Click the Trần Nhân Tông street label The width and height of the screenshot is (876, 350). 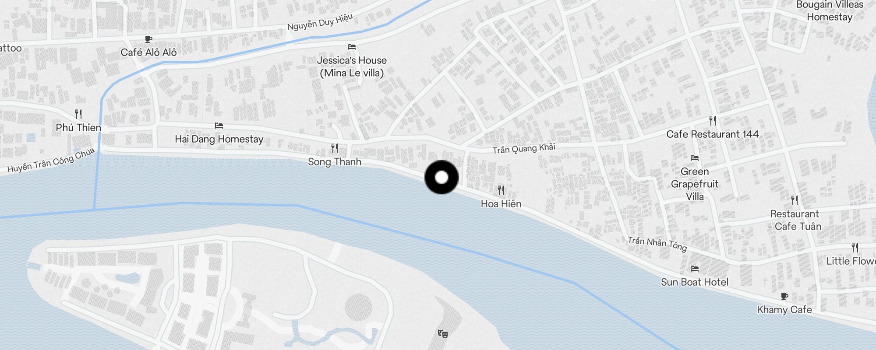[657, 244]
